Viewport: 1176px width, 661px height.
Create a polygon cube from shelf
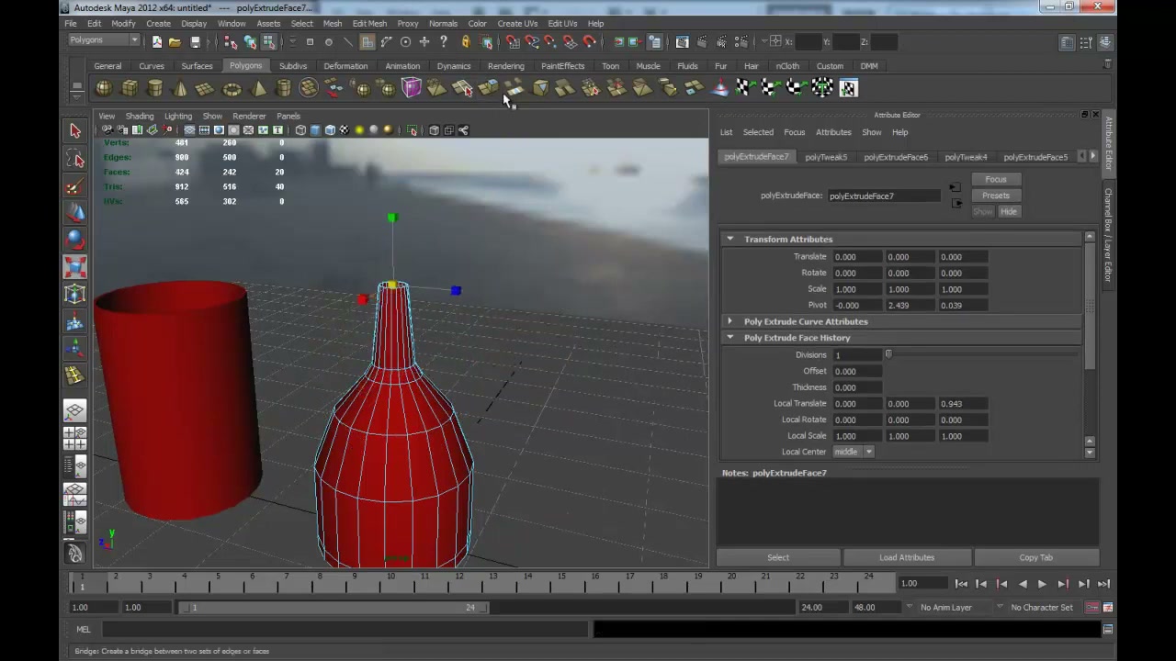pos(130,88)
